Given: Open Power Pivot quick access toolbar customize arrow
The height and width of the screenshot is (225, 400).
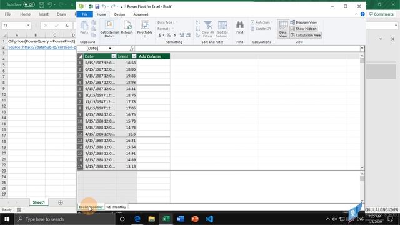Looking at the screenshot, I should pyautogui.click(x=121, y=6).
